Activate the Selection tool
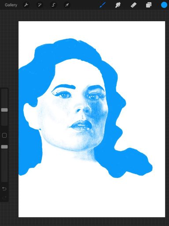Screen dimensions: 169x226 click(x=53, y=5)
